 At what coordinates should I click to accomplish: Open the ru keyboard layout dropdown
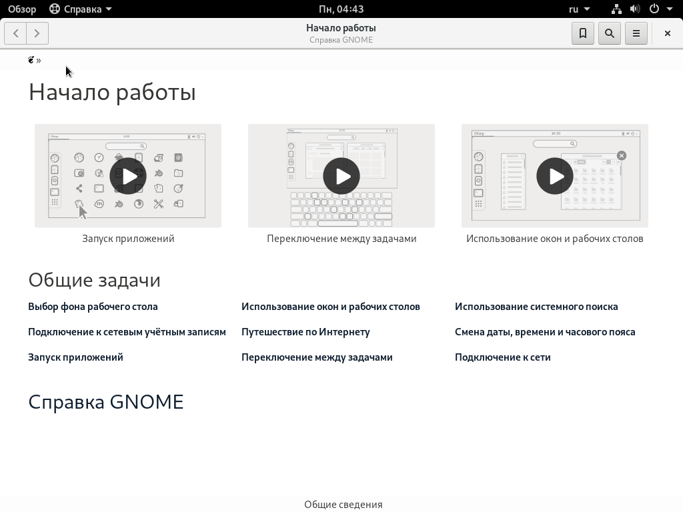(x=580, y=9)
